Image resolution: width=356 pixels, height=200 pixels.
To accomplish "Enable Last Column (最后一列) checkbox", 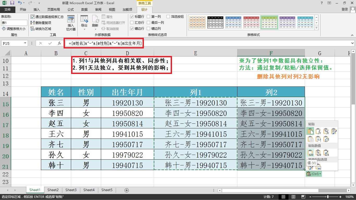I will [x=149, y=23].
